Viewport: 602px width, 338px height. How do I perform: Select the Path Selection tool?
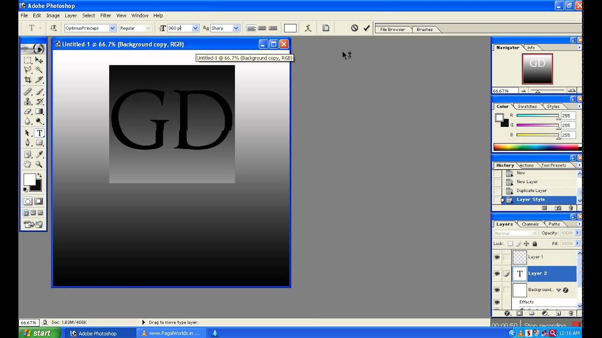pos(28,133)
